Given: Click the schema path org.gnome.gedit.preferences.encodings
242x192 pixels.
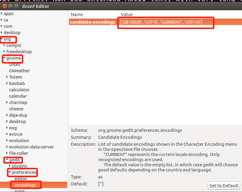Looking at the screenshot, I should (x=140, y=130).
